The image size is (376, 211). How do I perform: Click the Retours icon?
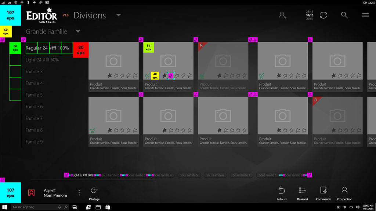click(282, 190)
